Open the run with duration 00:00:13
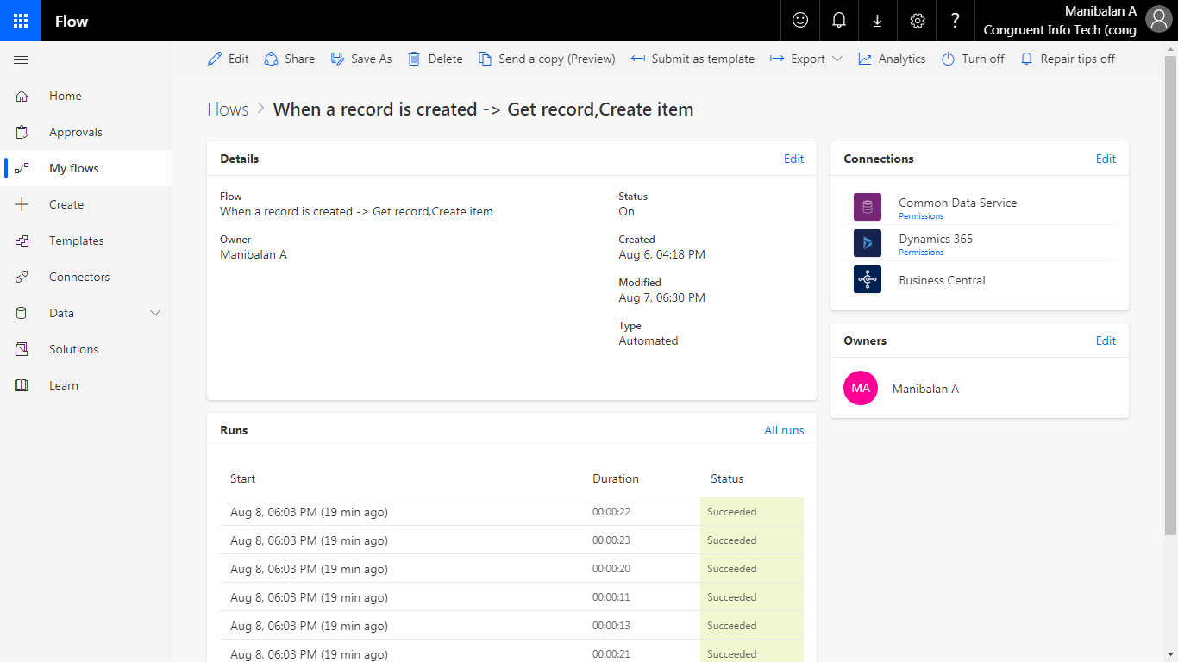This screenshot has width=1178, height=662. coord(511,626)
